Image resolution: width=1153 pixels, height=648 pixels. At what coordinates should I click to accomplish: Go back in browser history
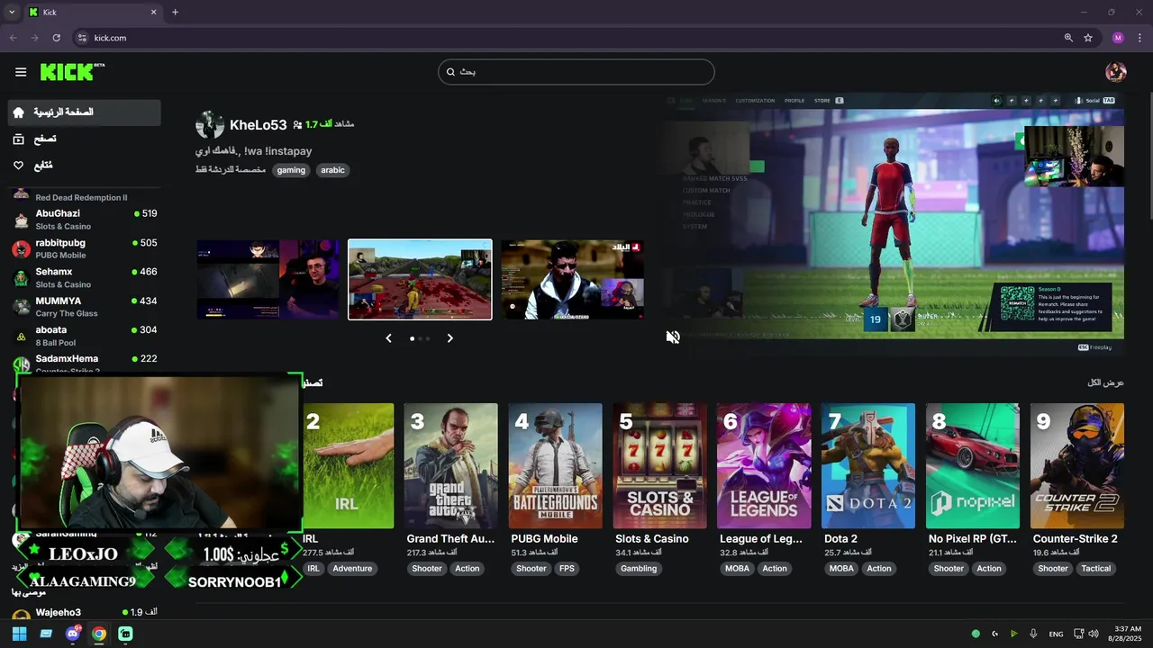(x=13, y=38)
